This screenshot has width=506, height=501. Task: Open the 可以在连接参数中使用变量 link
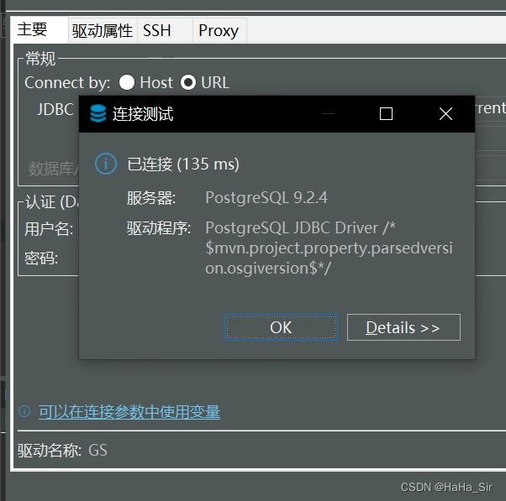129,412
